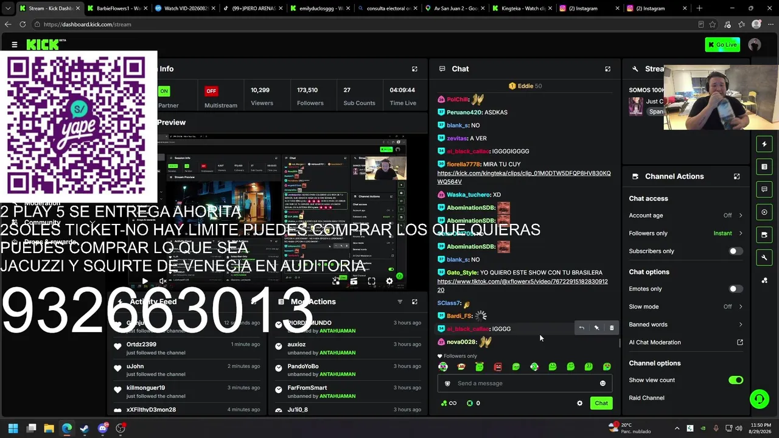Open the green headset support button
The height and width of the screenshot is (438, 779).
pos(759,399)
